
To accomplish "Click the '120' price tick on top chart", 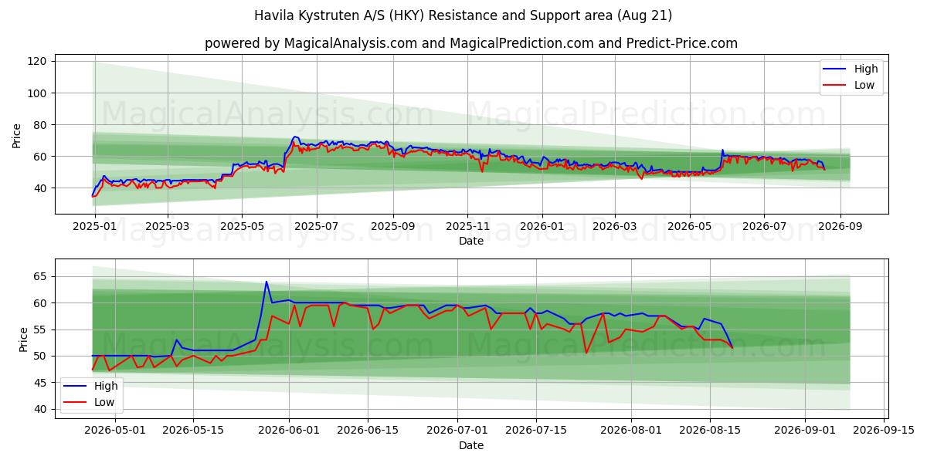I will pyautogui.click(x=39, y=61).
